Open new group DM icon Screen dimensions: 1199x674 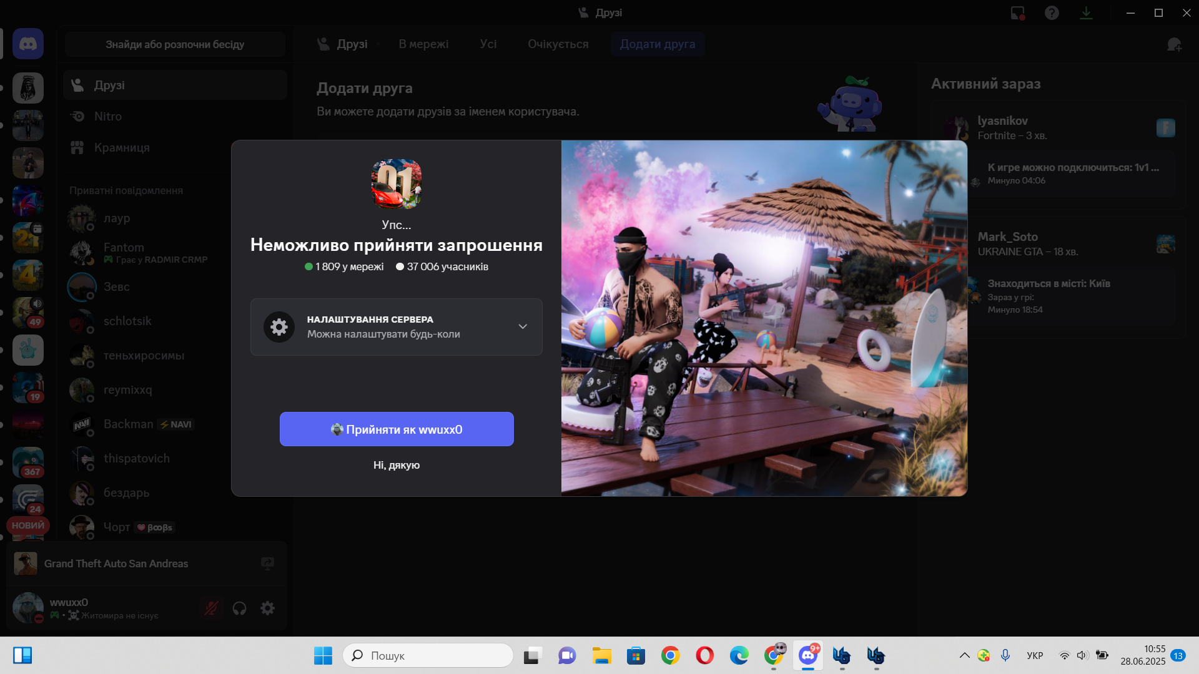(1174, 44)
